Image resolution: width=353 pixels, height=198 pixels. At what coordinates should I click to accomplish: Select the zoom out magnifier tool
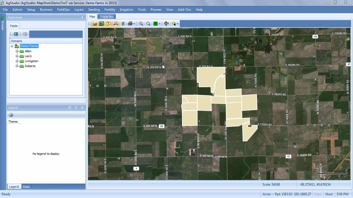pyautogui.click(x=148, y=24)
